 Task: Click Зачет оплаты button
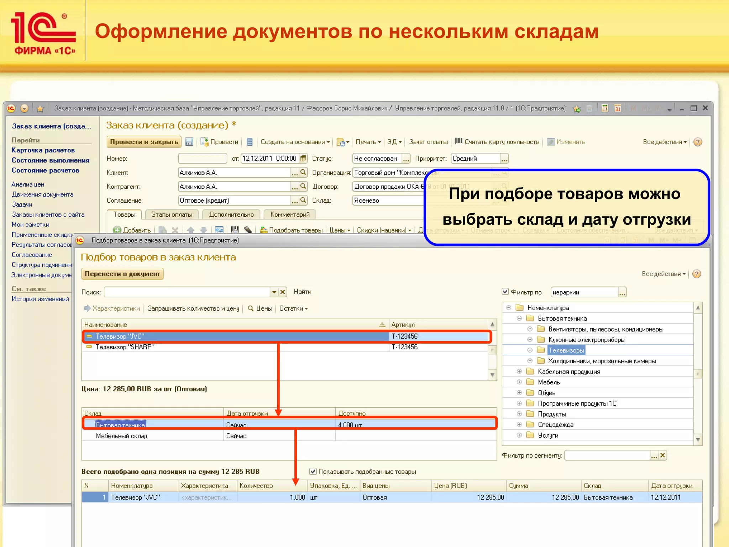(x=428, y=142)
